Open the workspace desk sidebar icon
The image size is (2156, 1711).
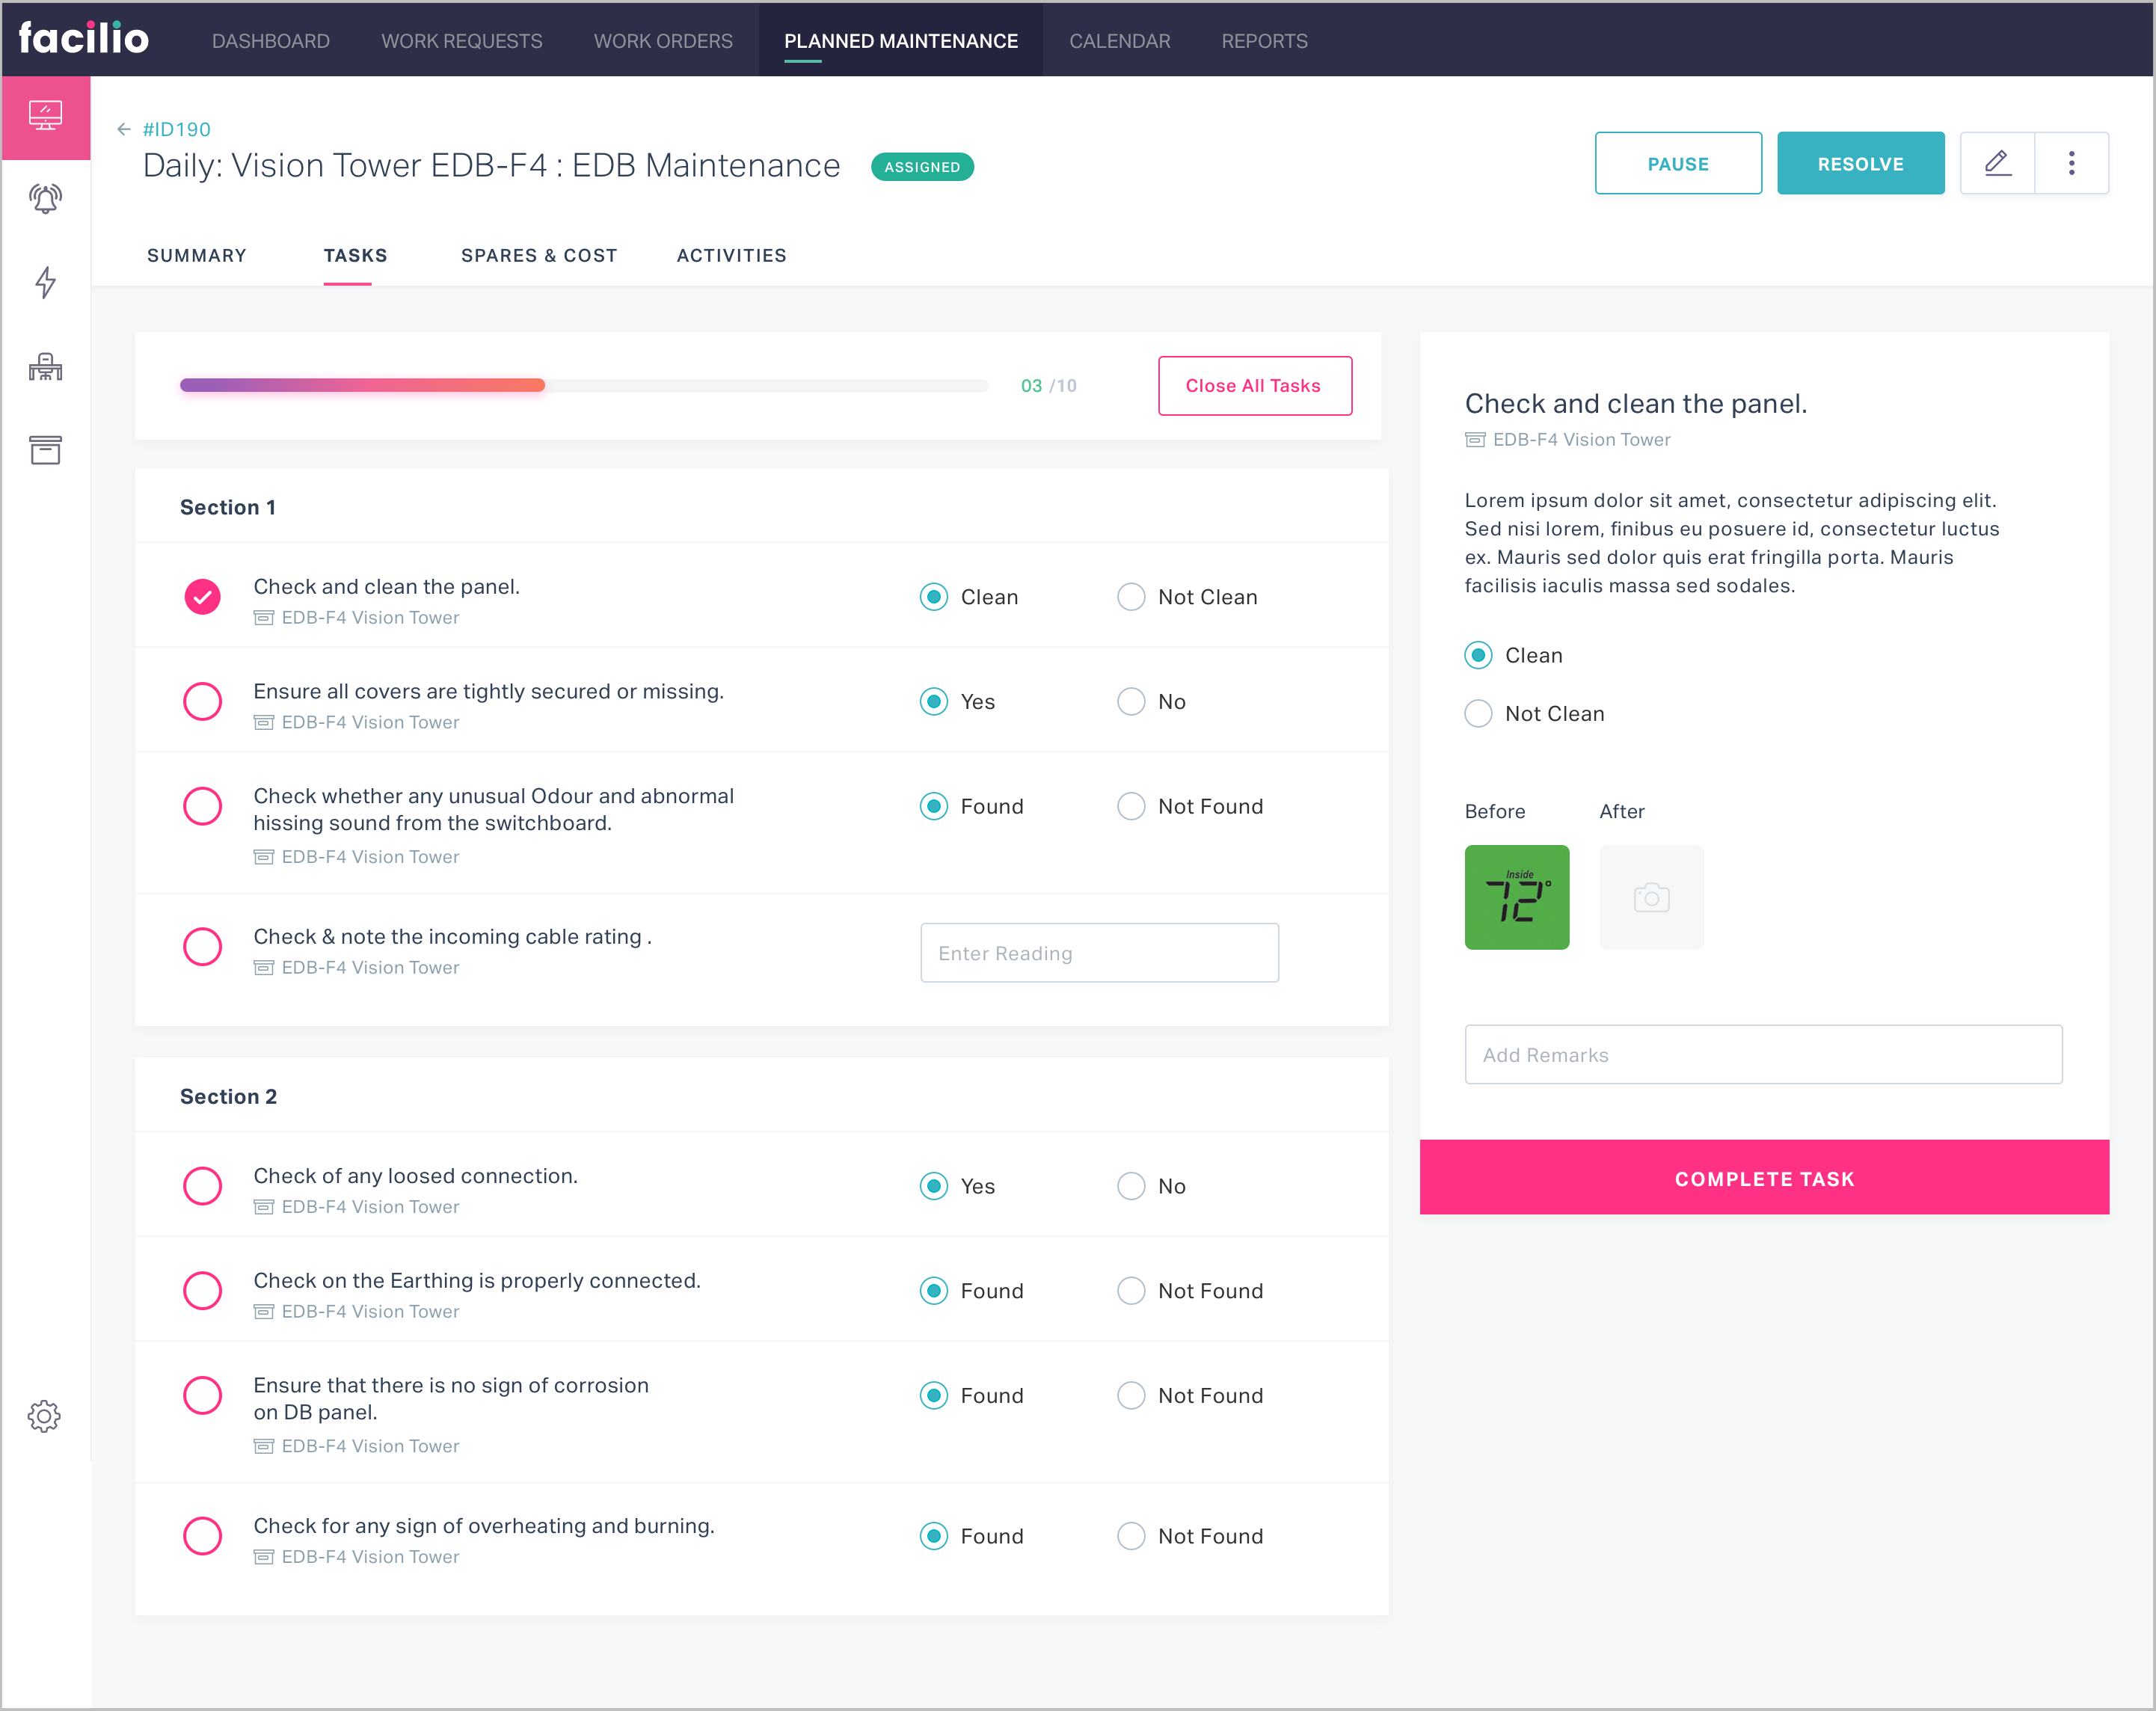(45, 366)
